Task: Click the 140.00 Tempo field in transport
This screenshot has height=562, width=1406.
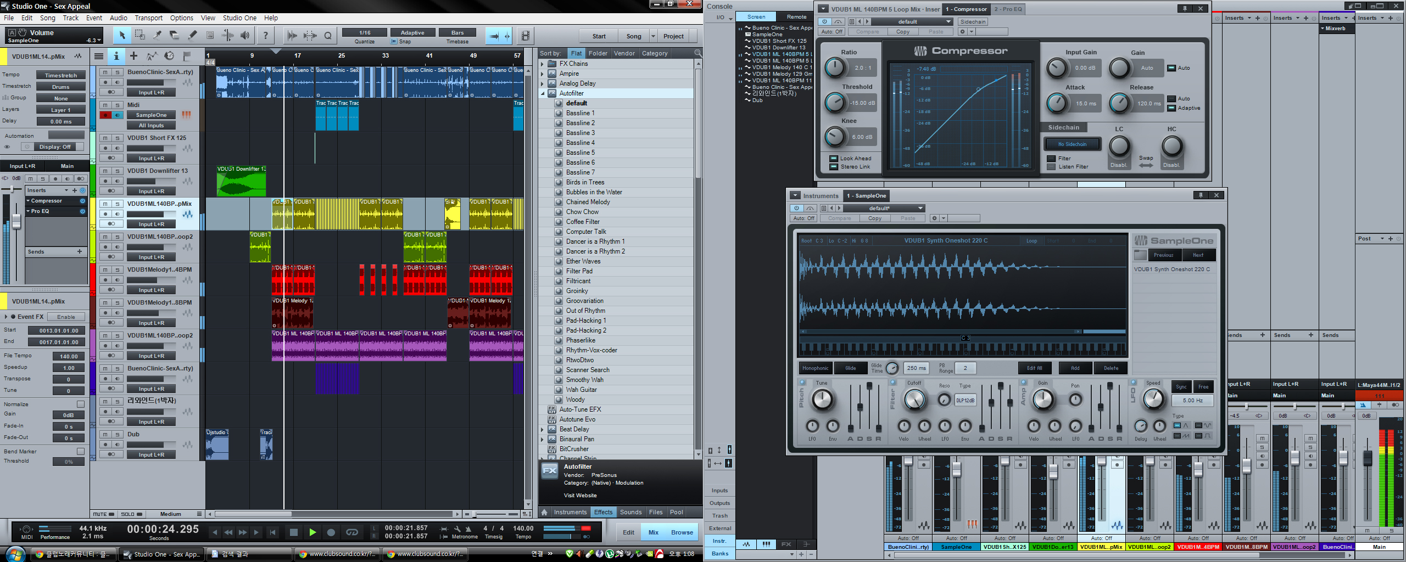Action: point(523,529)
